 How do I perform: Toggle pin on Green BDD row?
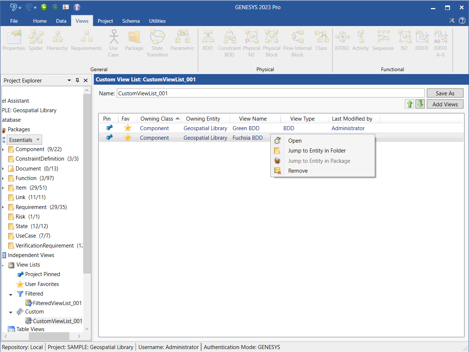click(109, 128)
